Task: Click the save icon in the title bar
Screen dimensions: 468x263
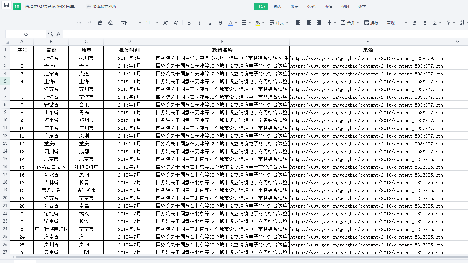Action: coord(6,6)
